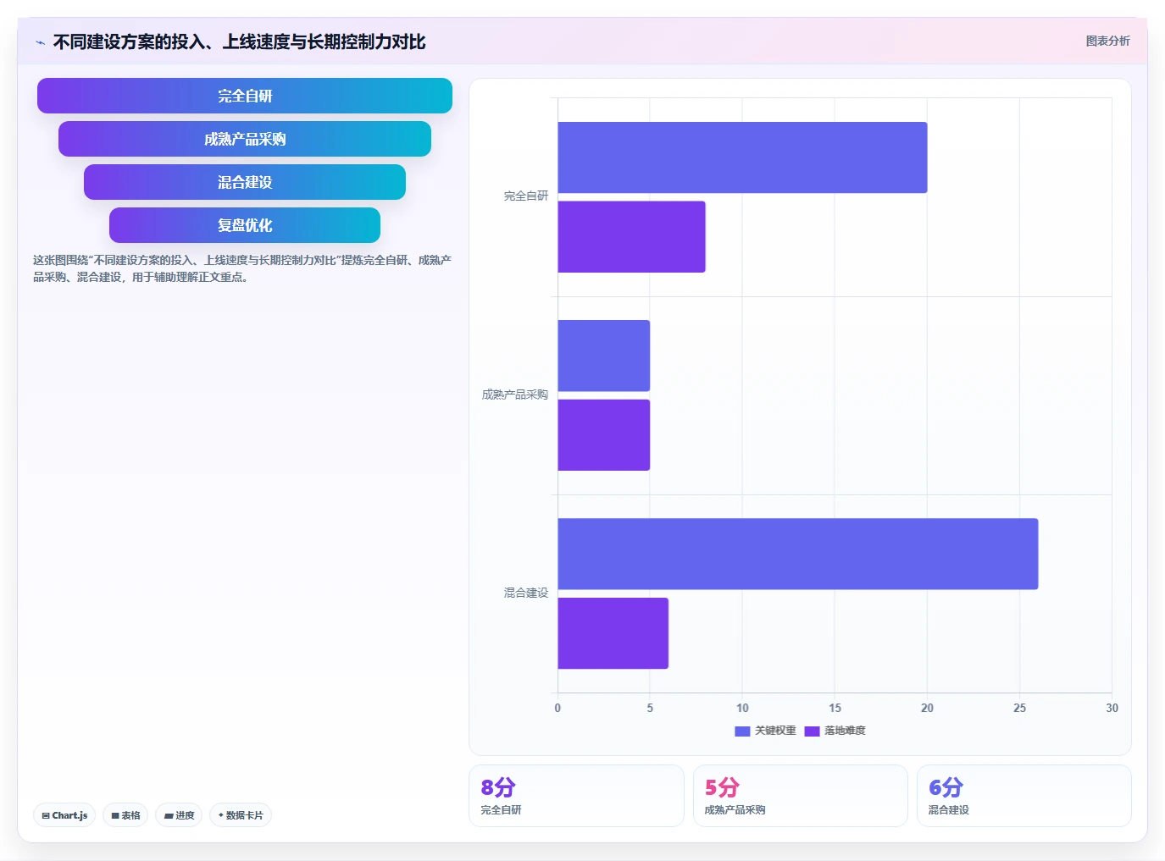The image size is (1165, 861).
Task: Click the 混合建设 关键权重 bar
Action: [x=797, y=554]
